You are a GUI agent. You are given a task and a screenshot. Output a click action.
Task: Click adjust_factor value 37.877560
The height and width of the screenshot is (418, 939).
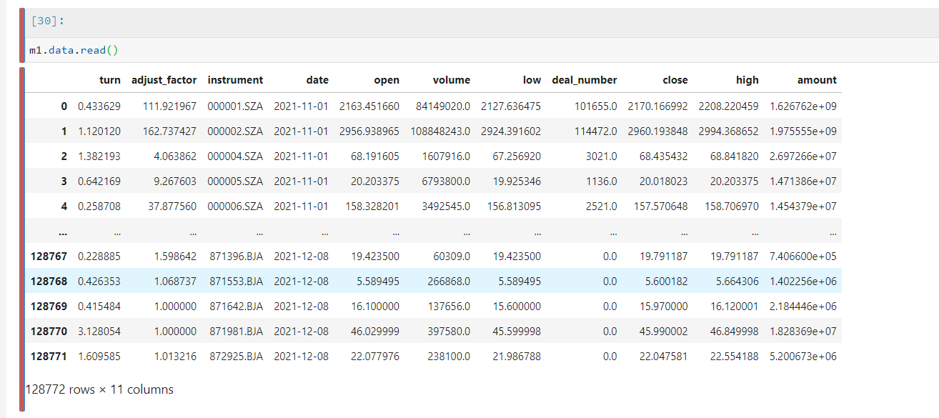point(172,206)
